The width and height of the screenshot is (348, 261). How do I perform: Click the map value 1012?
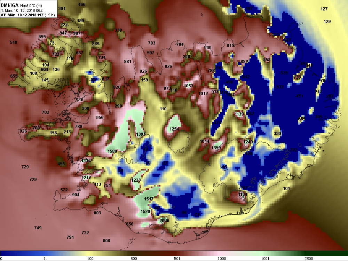click(x=203, y=93)
